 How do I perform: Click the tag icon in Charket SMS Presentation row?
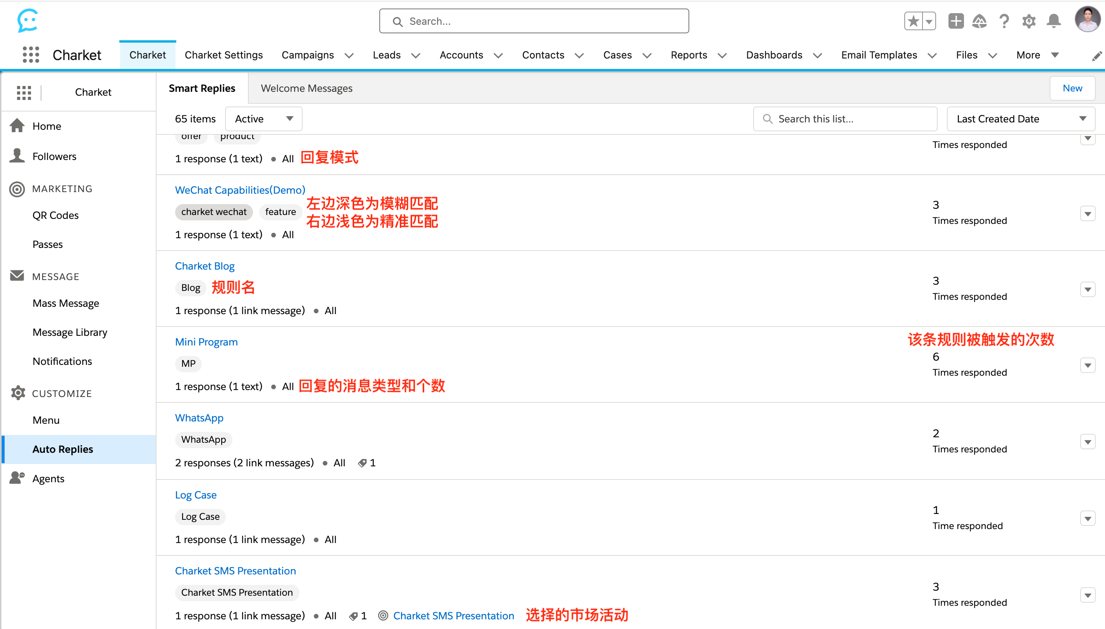point(353,617)
